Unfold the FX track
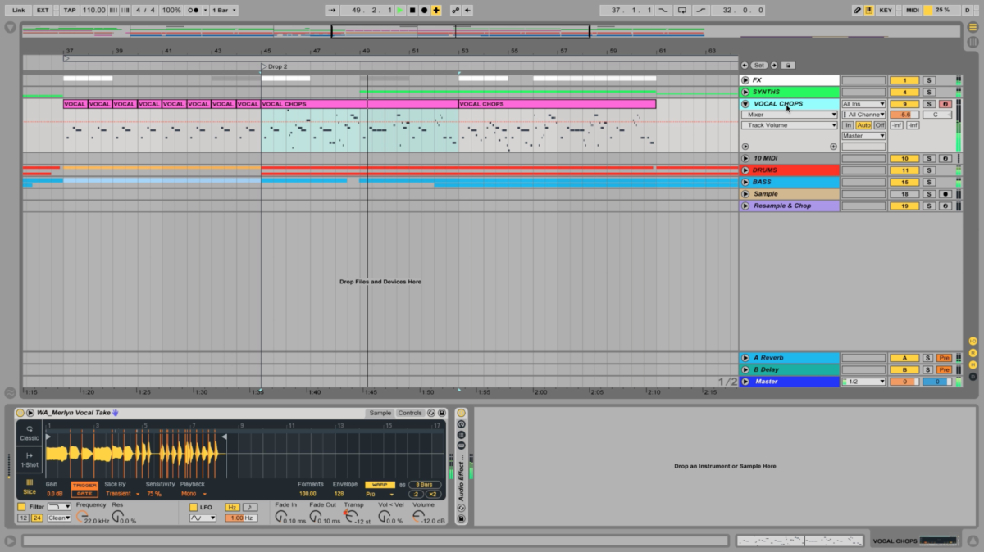This screenshot has width=984, height=552. click(745, 80)
